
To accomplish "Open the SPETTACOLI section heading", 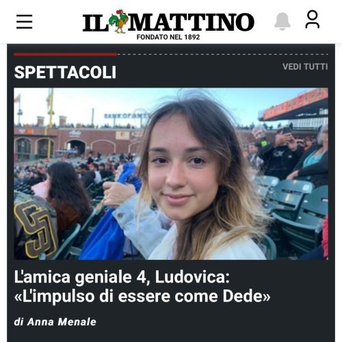I will pos(65,73).
